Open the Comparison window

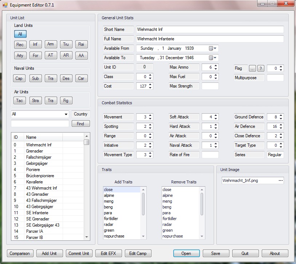pyautogui.click(x=20, y=253)
